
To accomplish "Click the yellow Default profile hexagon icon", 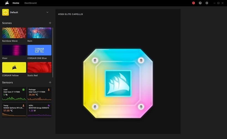I will (6, 12).
